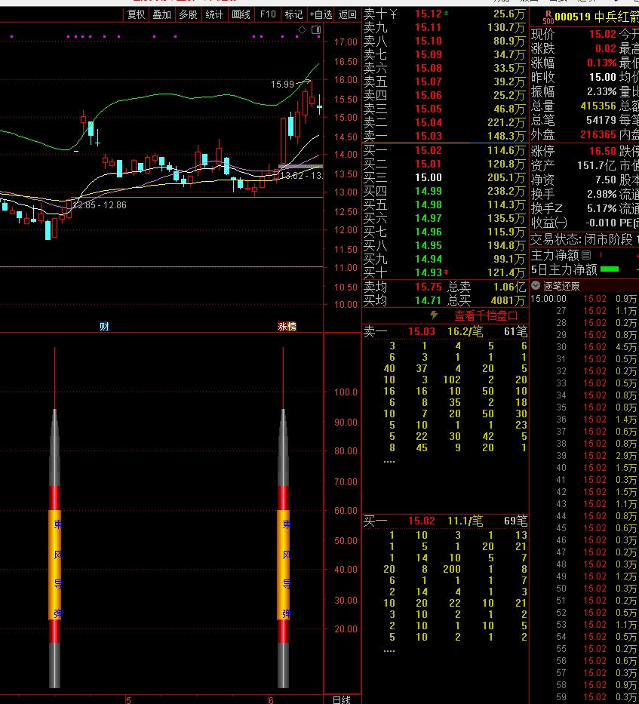This screenshot has width=639, height=704.
Task: Click the 财 marker on the chart
Action: [x=104, y=327]
